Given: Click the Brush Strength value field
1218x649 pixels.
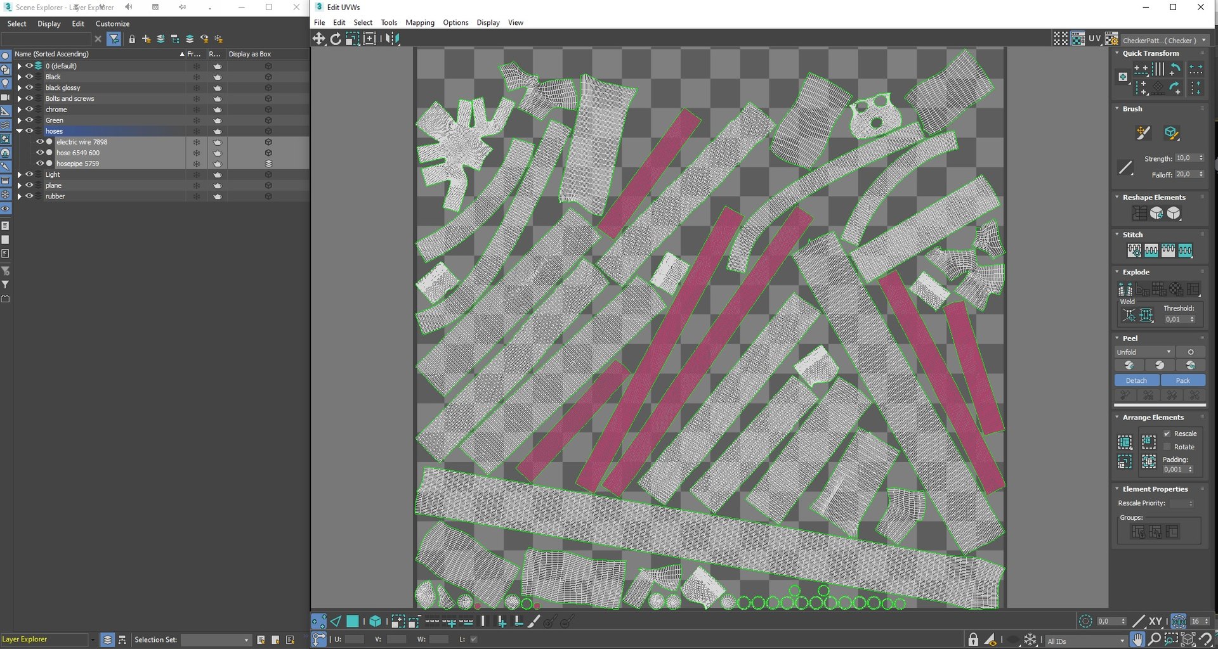Looking at the screenshot, I should point(1186,158).
